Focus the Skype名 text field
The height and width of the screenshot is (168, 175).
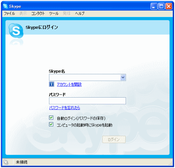point(85,77)
